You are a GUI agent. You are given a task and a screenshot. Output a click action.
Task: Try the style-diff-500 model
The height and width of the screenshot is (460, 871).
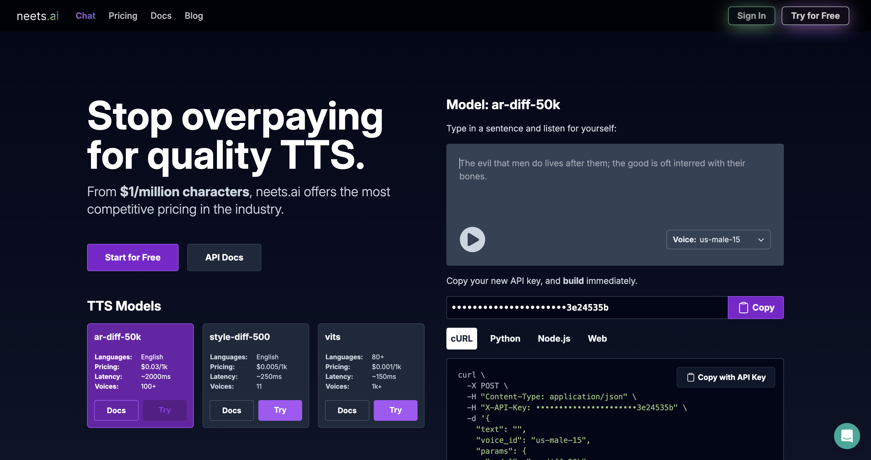point(280,410)
